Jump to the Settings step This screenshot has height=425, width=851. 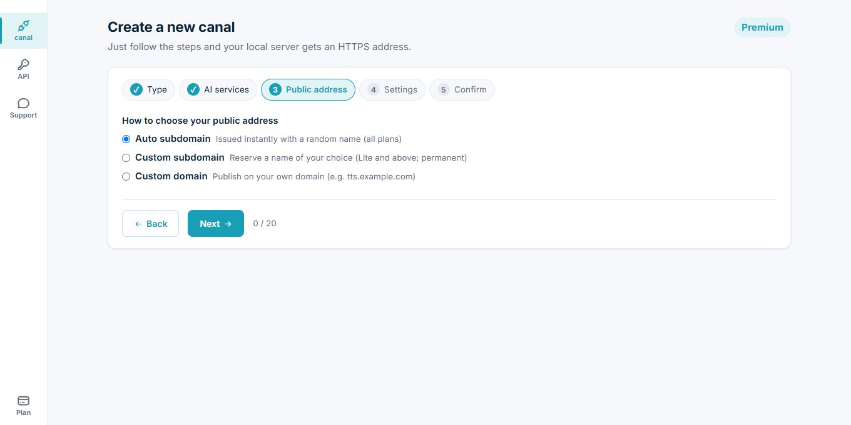[392, 89]
